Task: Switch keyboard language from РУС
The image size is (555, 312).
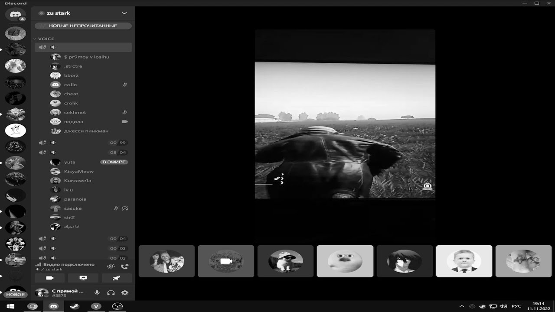Action: 516,306
